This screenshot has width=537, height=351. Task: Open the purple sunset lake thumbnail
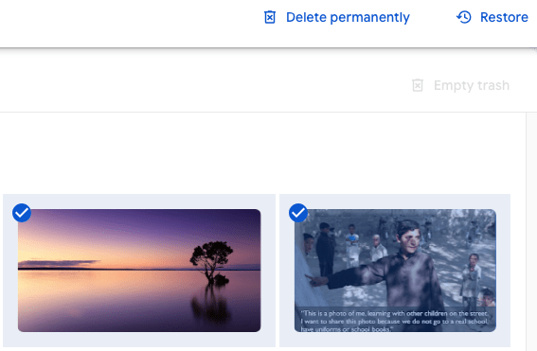coord(139,271)
